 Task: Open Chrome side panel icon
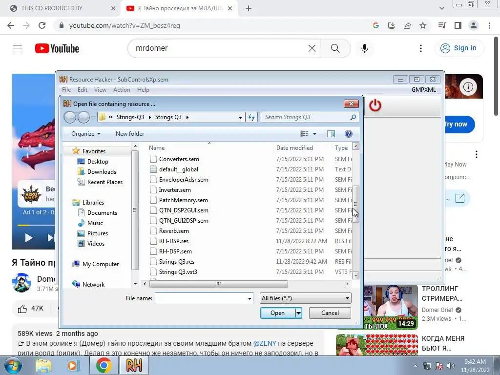point(458,25)
